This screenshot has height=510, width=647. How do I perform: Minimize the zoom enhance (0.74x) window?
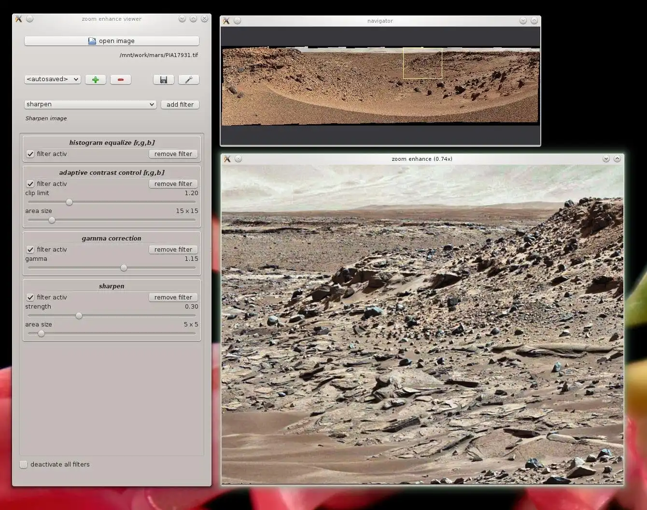pyautogui.click(x=606, y=159)
